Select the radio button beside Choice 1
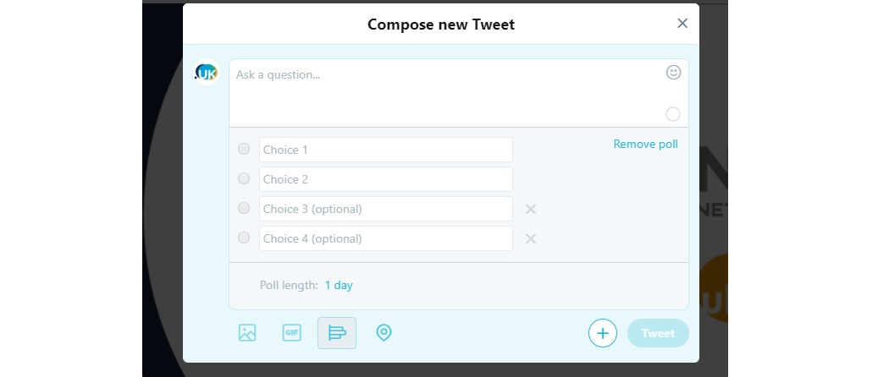This screenshot has height=377, width=889. (244, 149)
